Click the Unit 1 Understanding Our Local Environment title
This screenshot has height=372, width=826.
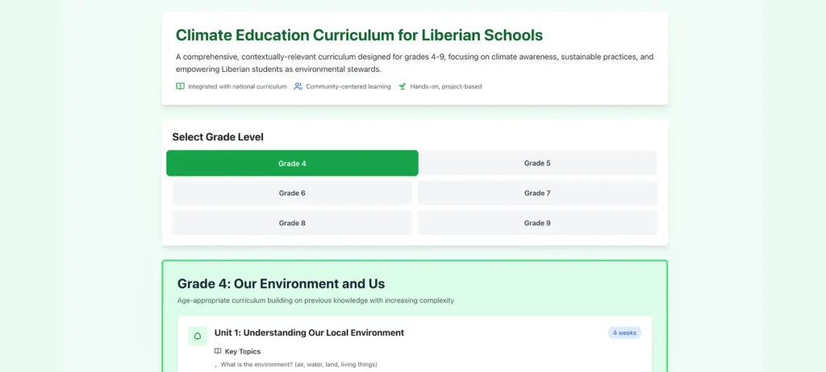[x=309, y=332]
